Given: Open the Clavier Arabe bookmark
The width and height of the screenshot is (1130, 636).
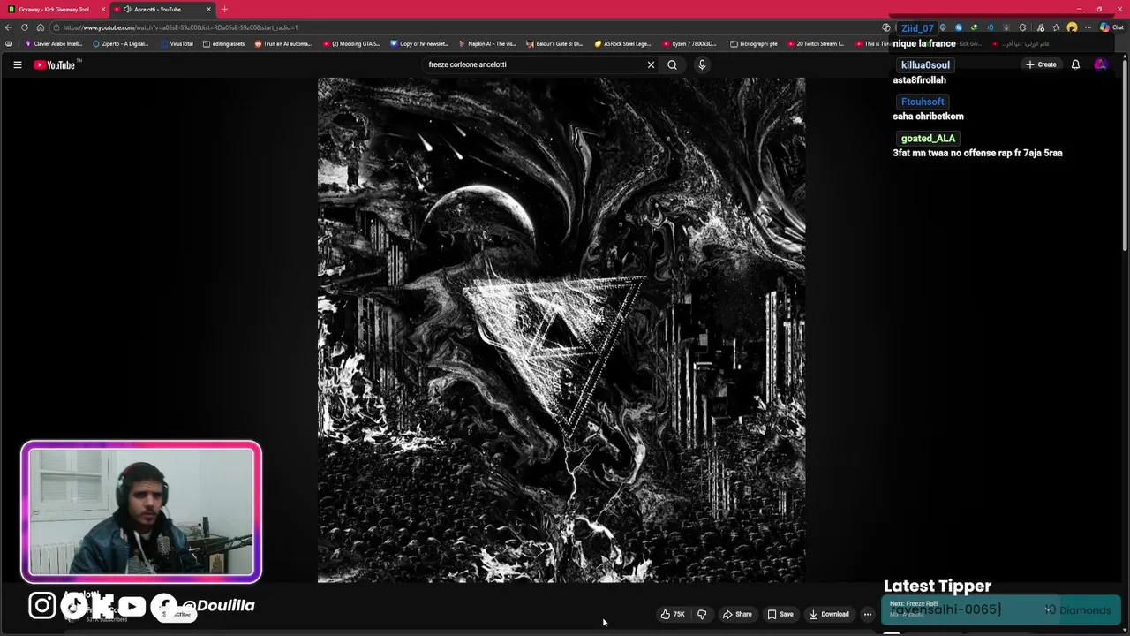Looking at the screenshot, I should (x=54, y=43).
